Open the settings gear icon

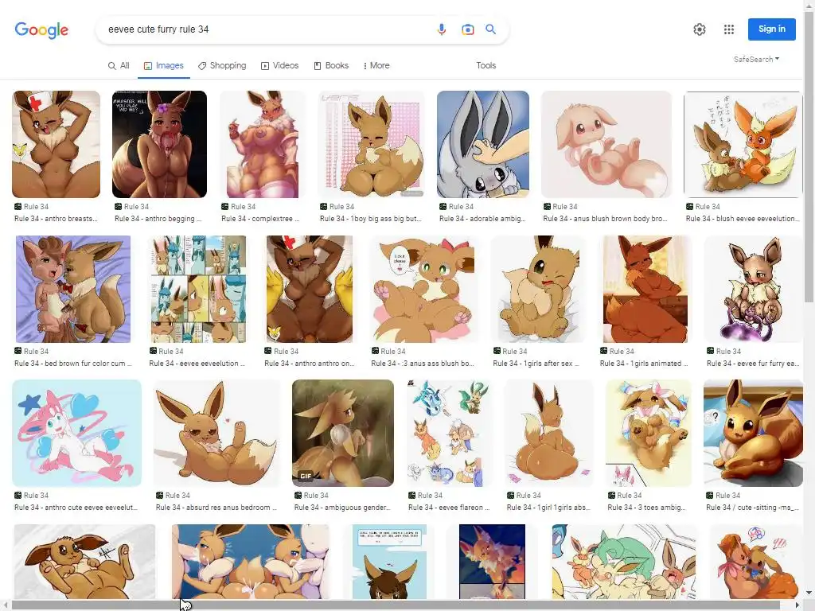[700, 29]
